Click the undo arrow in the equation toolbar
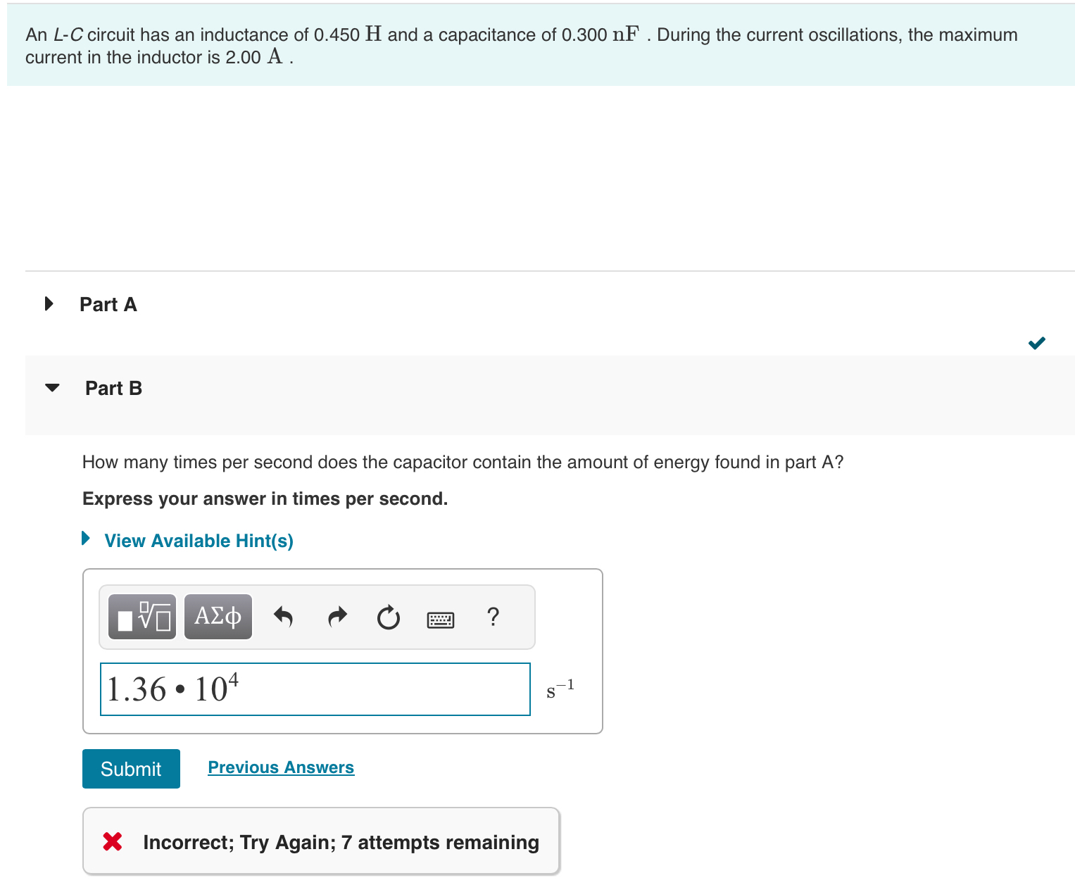Screen dimensions: 1075x885 (x=283, y=616)
